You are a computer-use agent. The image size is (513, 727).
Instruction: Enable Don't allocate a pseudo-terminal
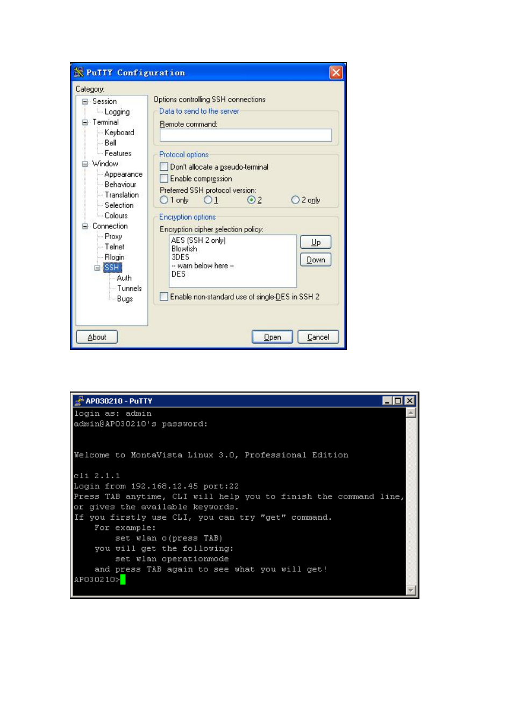coord(164,167)
